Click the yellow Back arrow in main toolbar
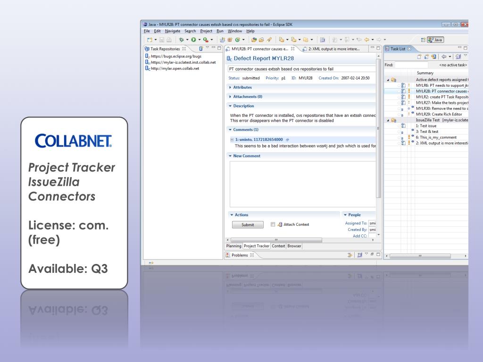The image size is (483, 362). tap(366, 40)
